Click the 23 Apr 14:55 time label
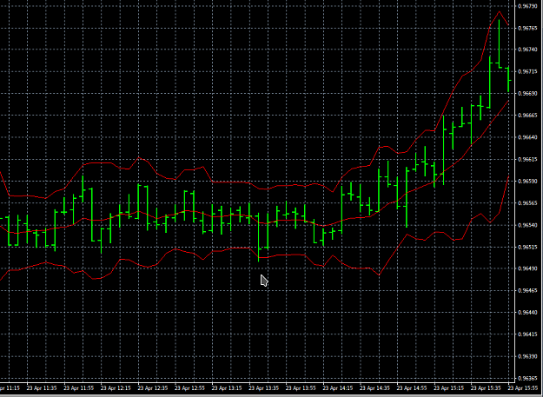 412,388
